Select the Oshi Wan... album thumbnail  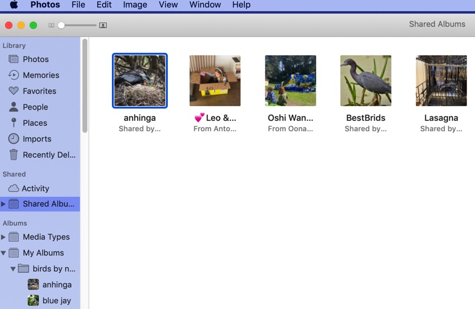[291, 81]
